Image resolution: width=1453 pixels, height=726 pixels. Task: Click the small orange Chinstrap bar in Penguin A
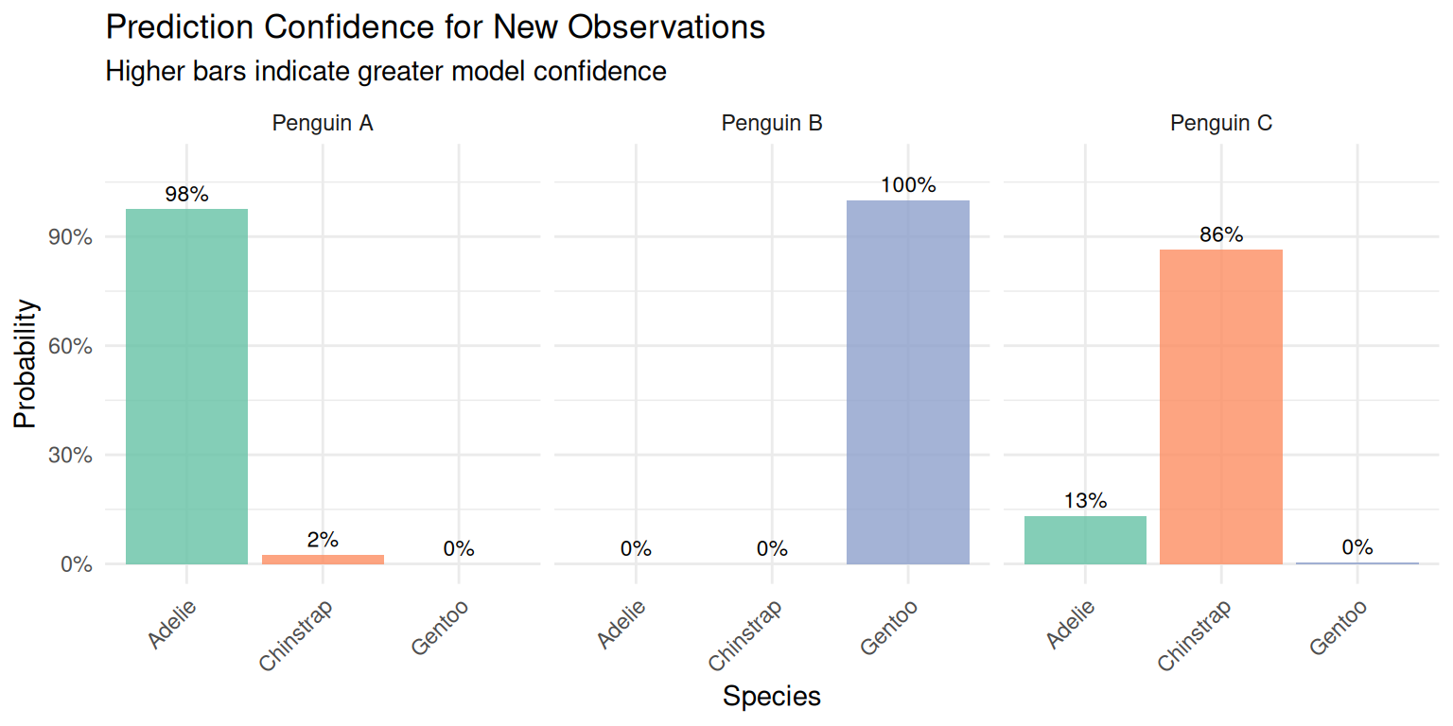click(323, 559)
